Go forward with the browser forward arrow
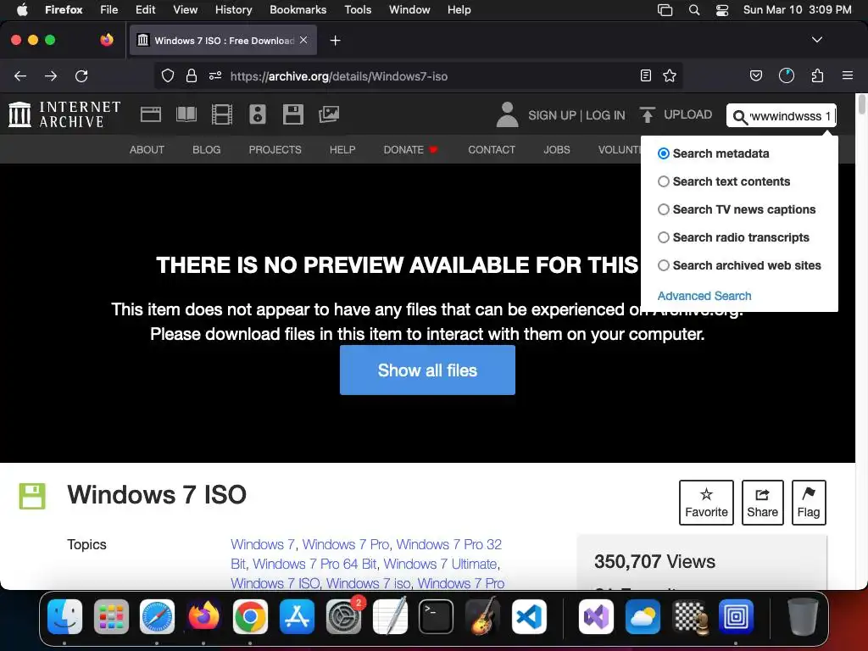 (51, 75)
